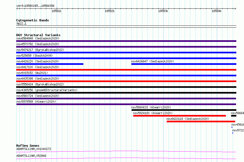
Task: Click the 18583k ruler tick label
Action: [163, 11]
